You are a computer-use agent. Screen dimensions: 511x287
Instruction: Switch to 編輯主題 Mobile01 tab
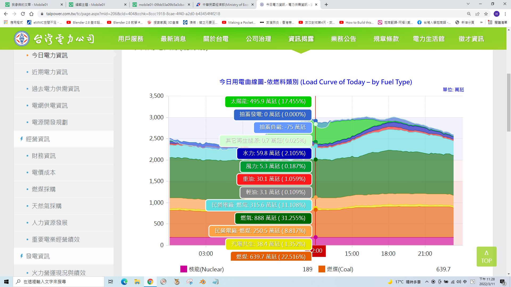tap(97, 5)
